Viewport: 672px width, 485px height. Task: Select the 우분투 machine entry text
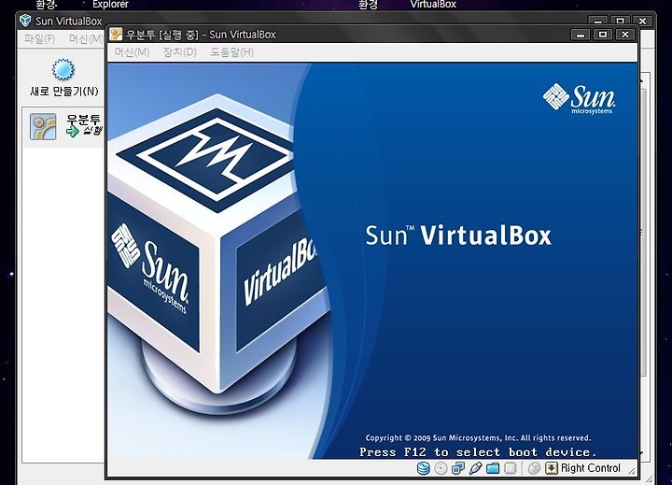click(83, 120)
